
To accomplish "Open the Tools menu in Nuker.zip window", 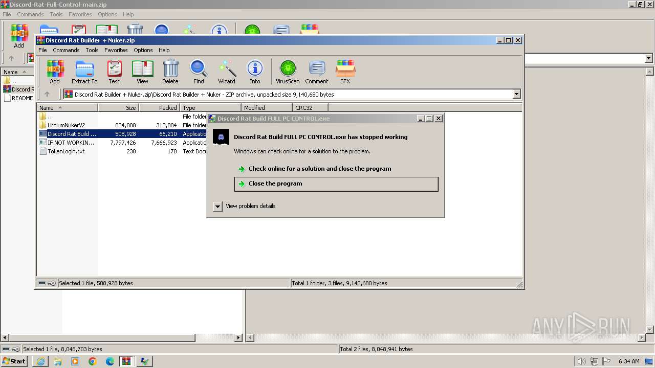I will pos(92,50).
